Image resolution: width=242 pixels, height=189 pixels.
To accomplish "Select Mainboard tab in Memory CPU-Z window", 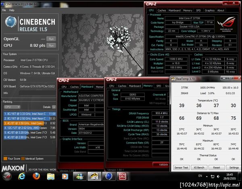I will tap(135, 86).
